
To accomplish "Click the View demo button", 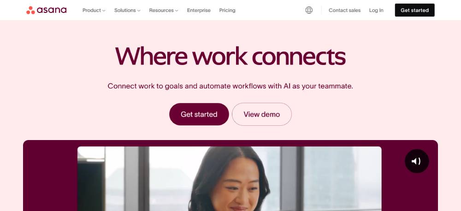I will [261, 114].
